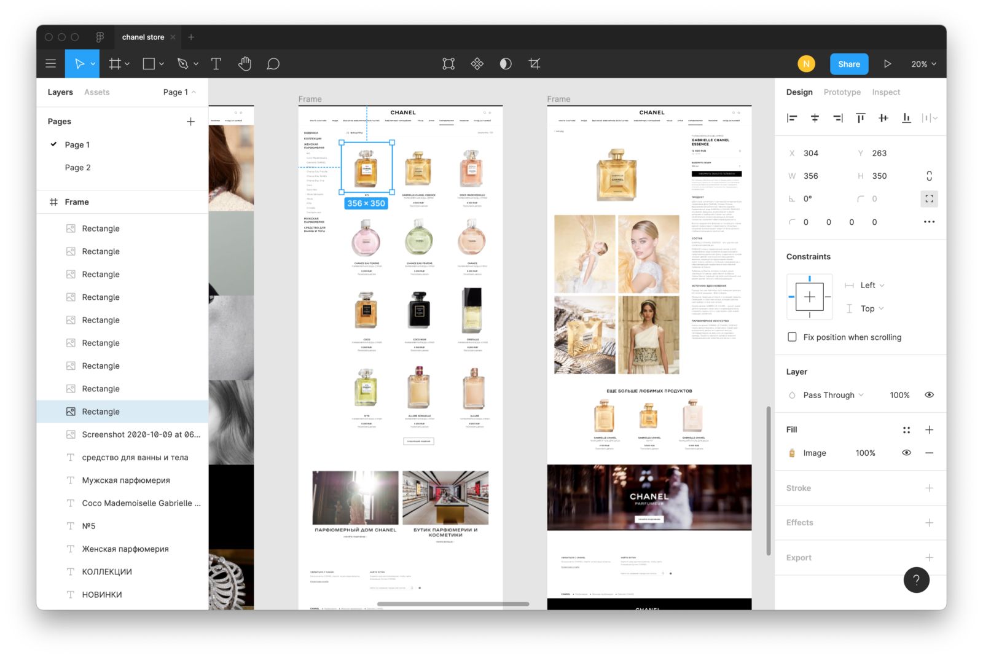Open Pass Through blend mode dropdown

tap(833, 395)
